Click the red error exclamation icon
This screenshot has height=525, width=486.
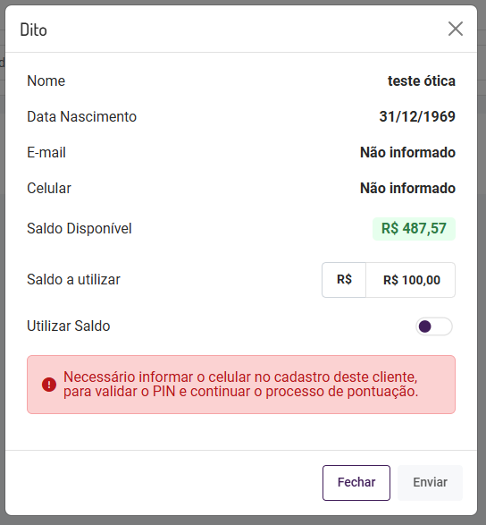click(49, 385)
